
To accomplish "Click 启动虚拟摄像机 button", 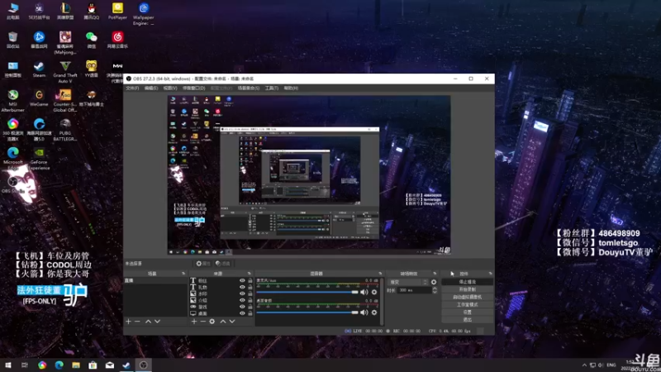I will tap(467, 297).
